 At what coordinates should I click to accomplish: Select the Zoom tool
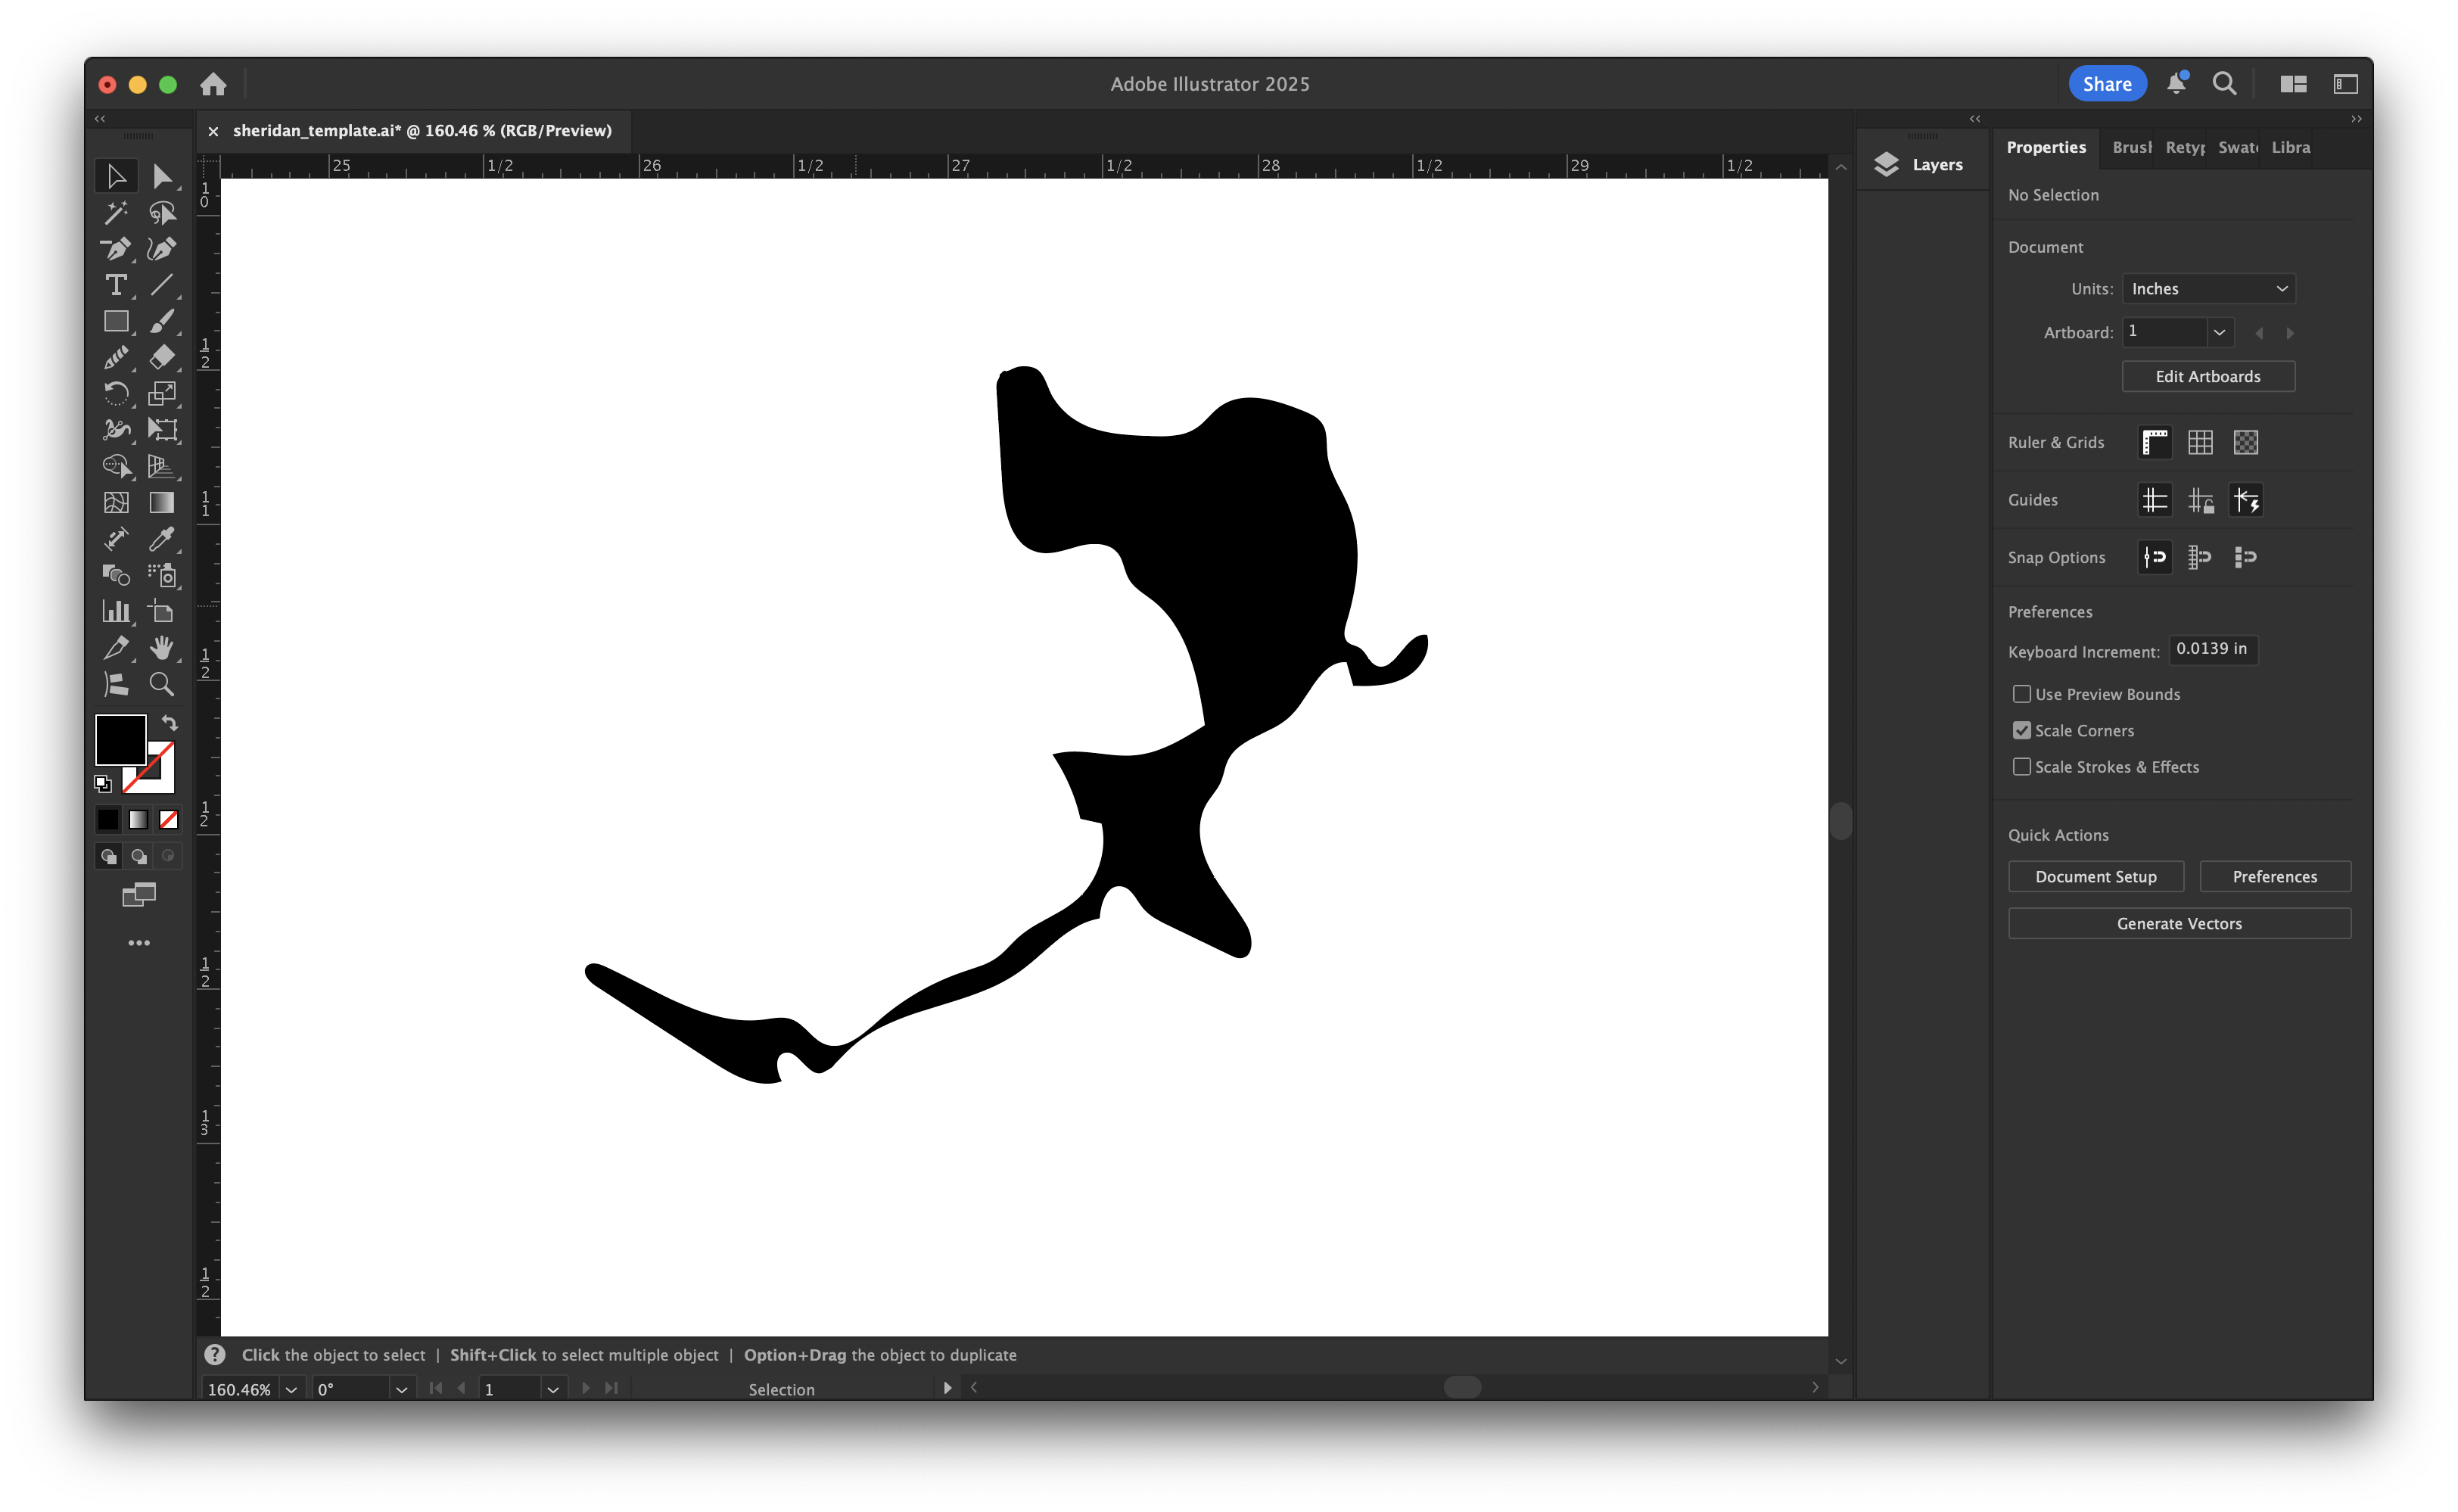pos(163,684)
